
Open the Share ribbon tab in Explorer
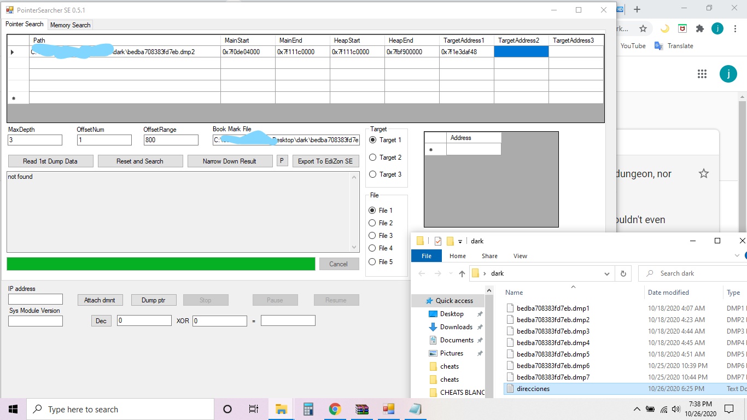coord(489,256)
